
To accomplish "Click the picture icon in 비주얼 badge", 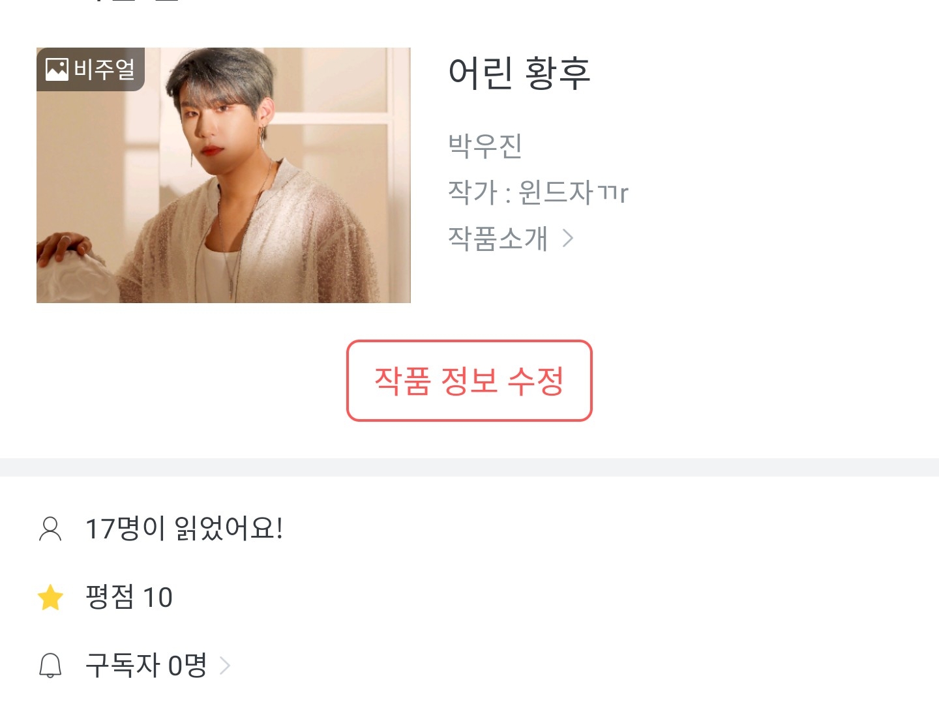I will point(57,69).
